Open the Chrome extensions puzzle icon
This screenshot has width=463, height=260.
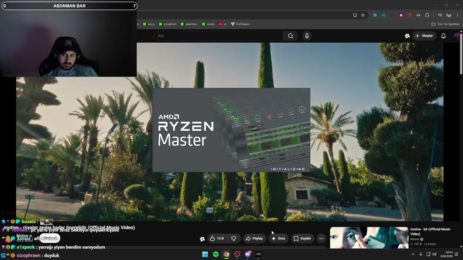tap(427, 15)
